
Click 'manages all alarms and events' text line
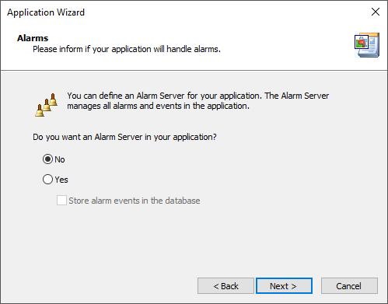click(x=158, y=106)
